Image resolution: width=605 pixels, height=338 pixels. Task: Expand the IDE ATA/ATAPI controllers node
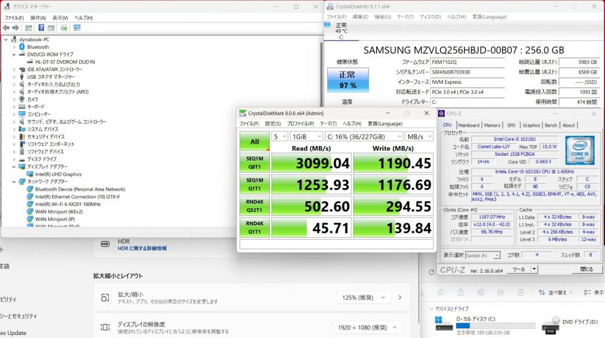14,69
